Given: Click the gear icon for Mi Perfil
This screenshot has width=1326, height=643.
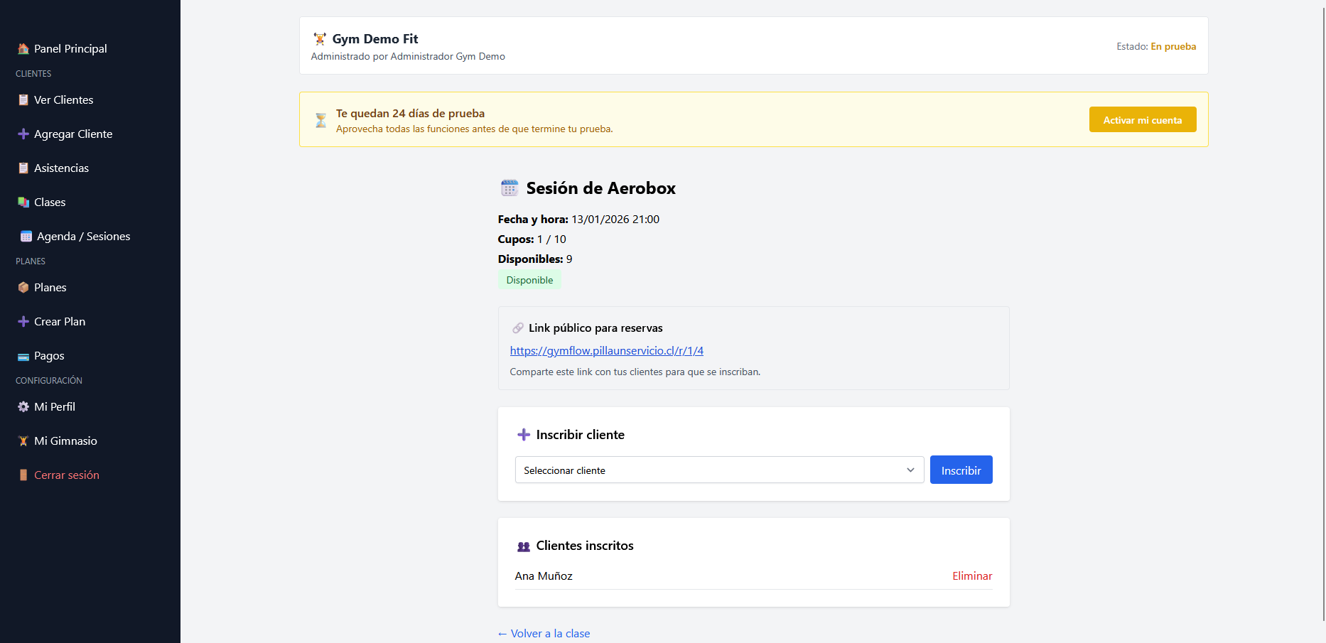Looking at the screenshot, I should click(23, 407).
